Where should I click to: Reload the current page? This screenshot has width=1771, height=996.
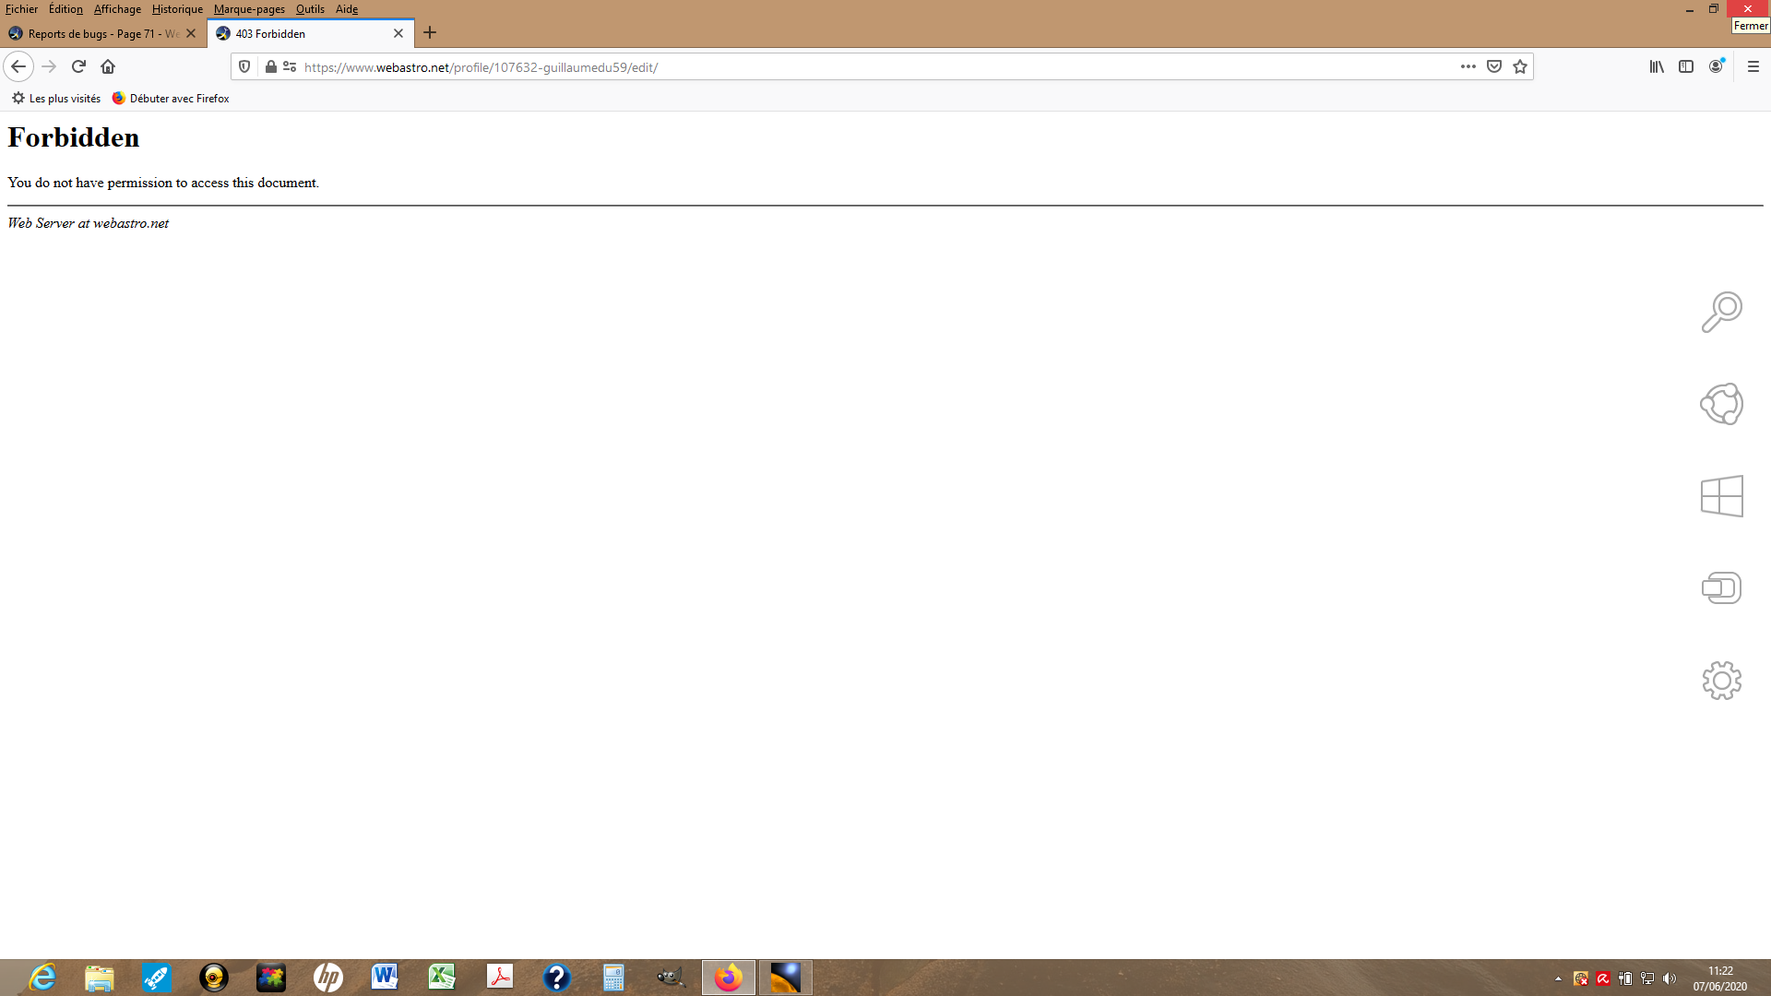click(x=78, y=66)
